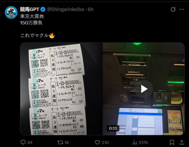189x147 pixels.
Task: Open the 競馬GPT profile avatar
Action: [x=11, y=12]
